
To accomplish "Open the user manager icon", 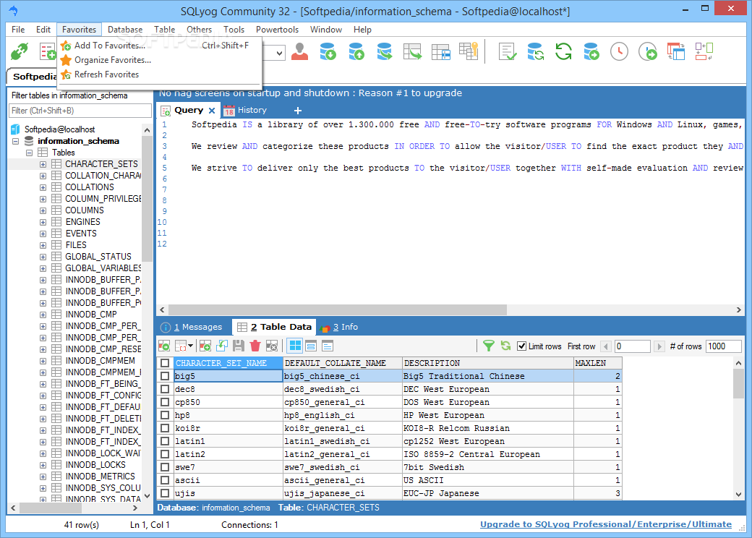I will point(300,51).
